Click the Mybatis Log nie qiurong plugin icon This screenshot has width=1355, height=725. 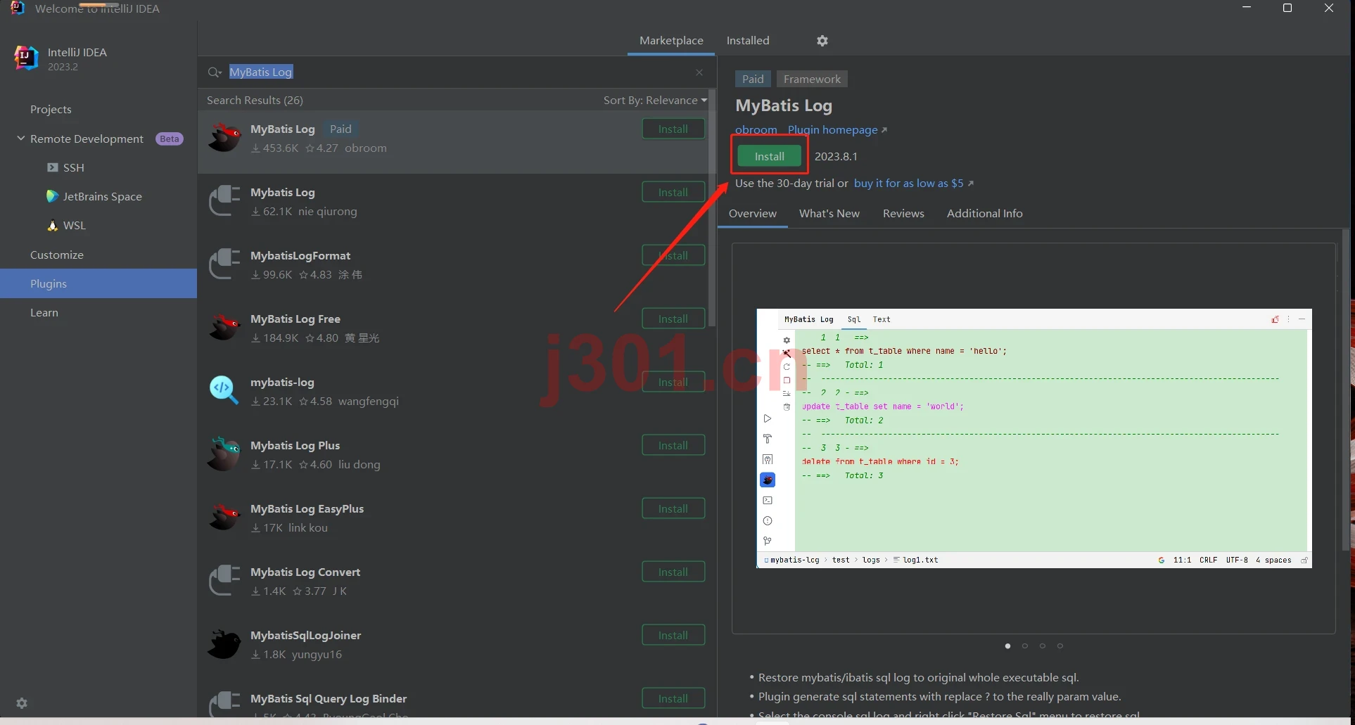pos(224,201)
